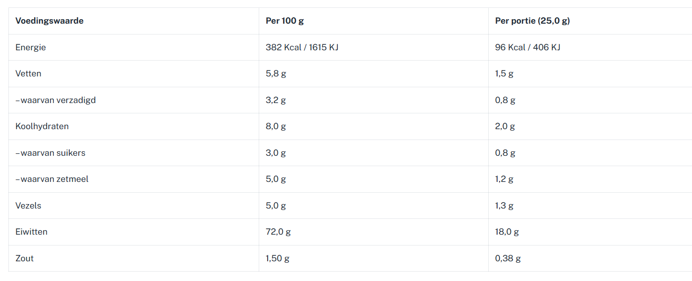Image resolution: width=692 pixels, height=281 pixels.
Task: Click the 382 Kcal / 1615 KJ value
Action: 302,47
